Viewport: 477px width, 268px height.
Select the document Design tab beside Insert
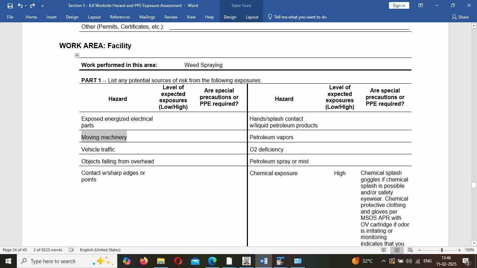coord(72,17)
